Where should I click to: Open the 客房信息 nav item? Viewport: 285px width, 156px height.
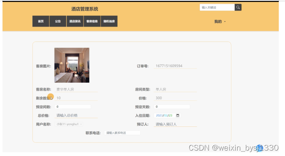pyautogui.click(x=92, y=21)
